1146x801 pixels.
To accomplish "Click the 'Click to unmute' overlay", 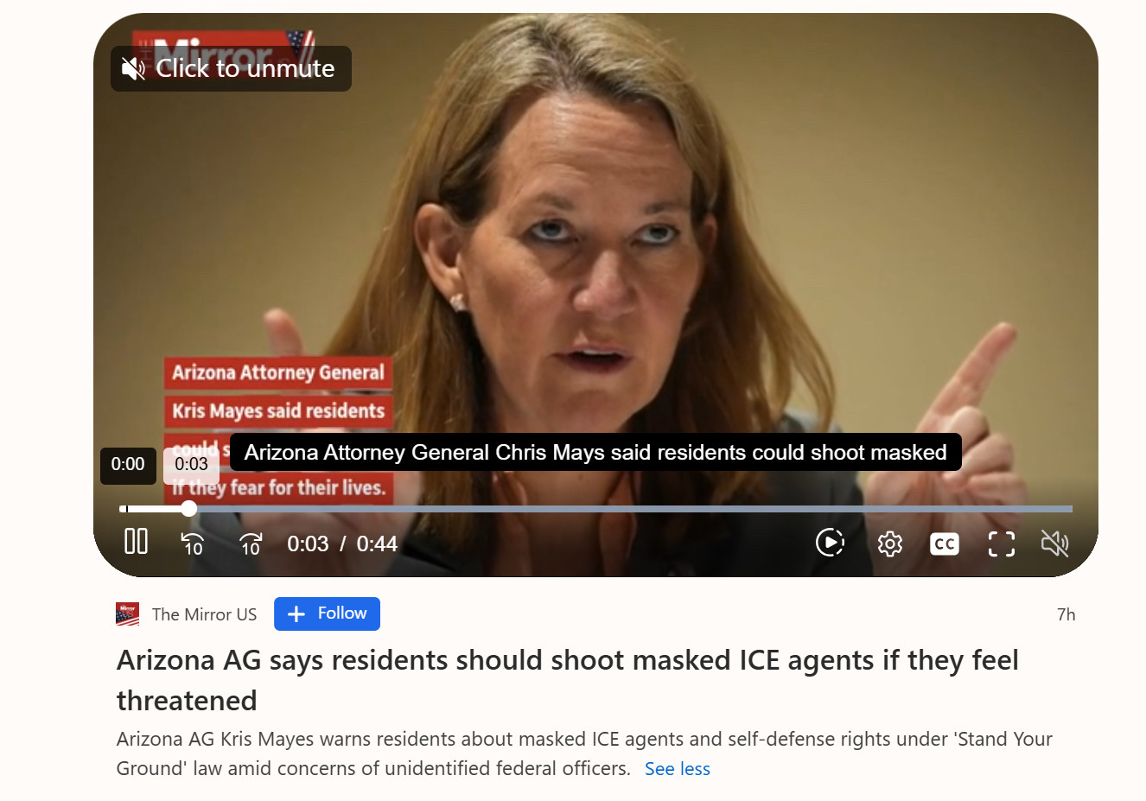I will pyautogui.click(x=231, y=68).
